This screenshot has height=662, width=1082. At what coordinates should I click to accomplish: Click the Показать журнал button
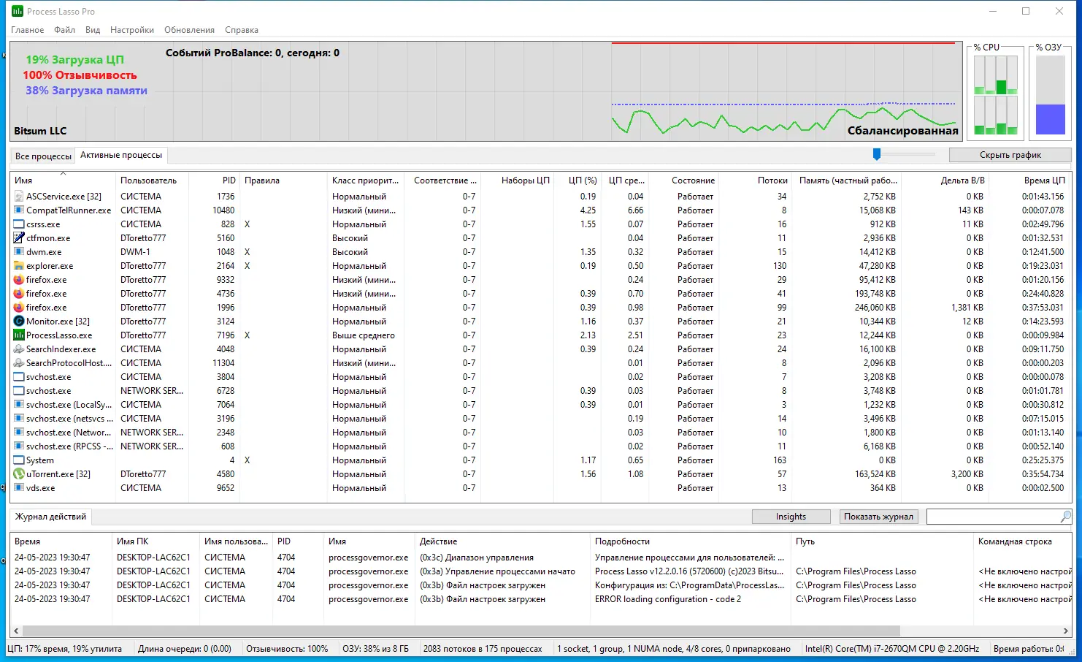click(x=878, y=517)
